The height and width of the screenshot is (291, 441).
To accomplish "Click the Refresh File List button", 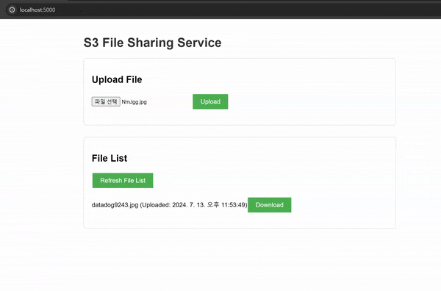I will tap(123, 181).
